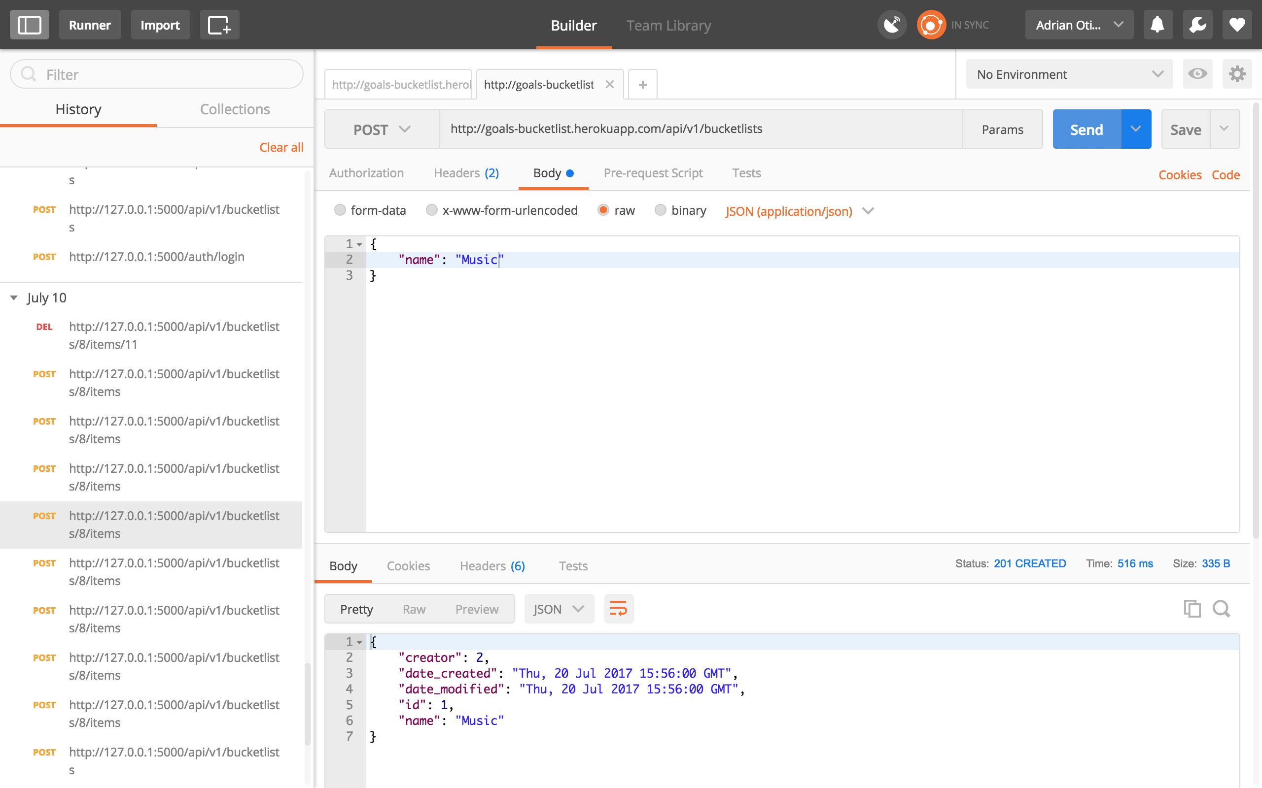The width and height of the screenshot is (1262, 788).
Task: Click the Filter history input field
Action: pos(156,74)
